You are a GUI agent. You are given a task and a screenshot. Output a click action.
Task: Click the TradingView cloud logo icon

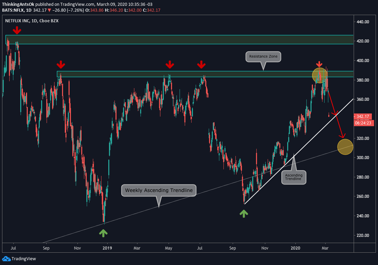(6, 259)
